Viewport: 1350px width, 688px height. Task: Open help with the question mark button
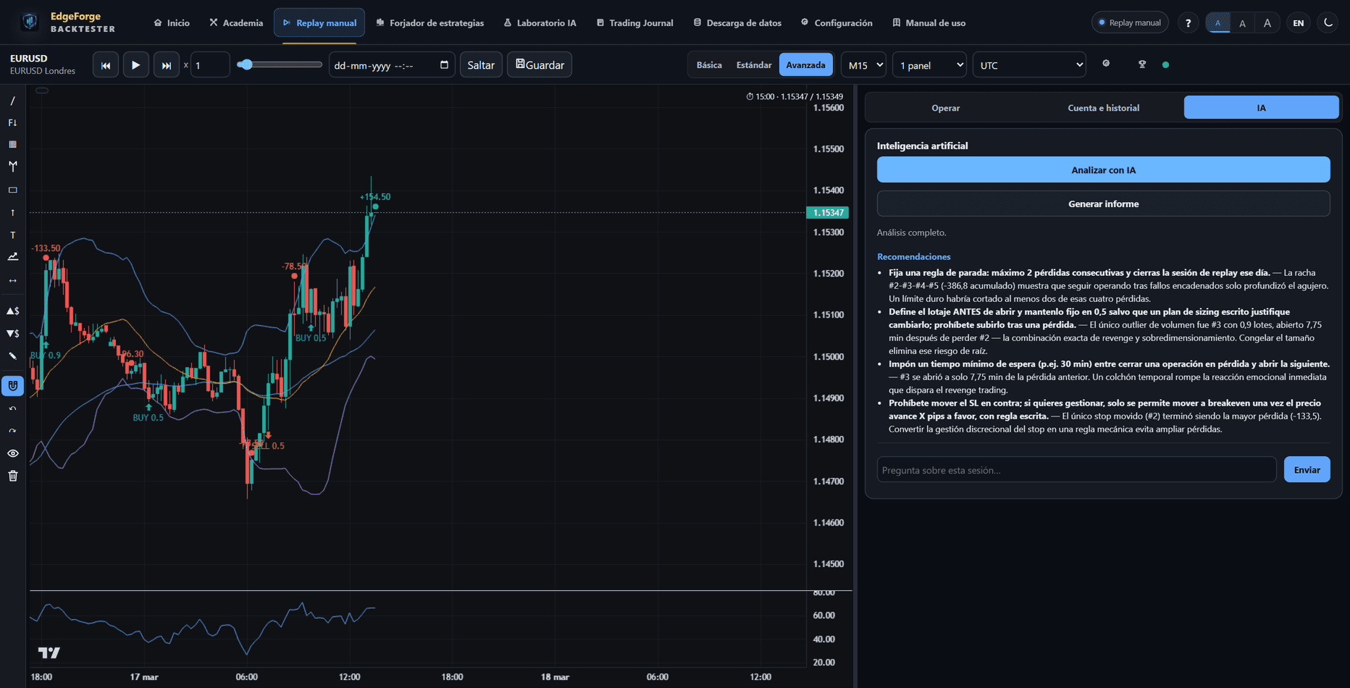(x=1188, y=22)
